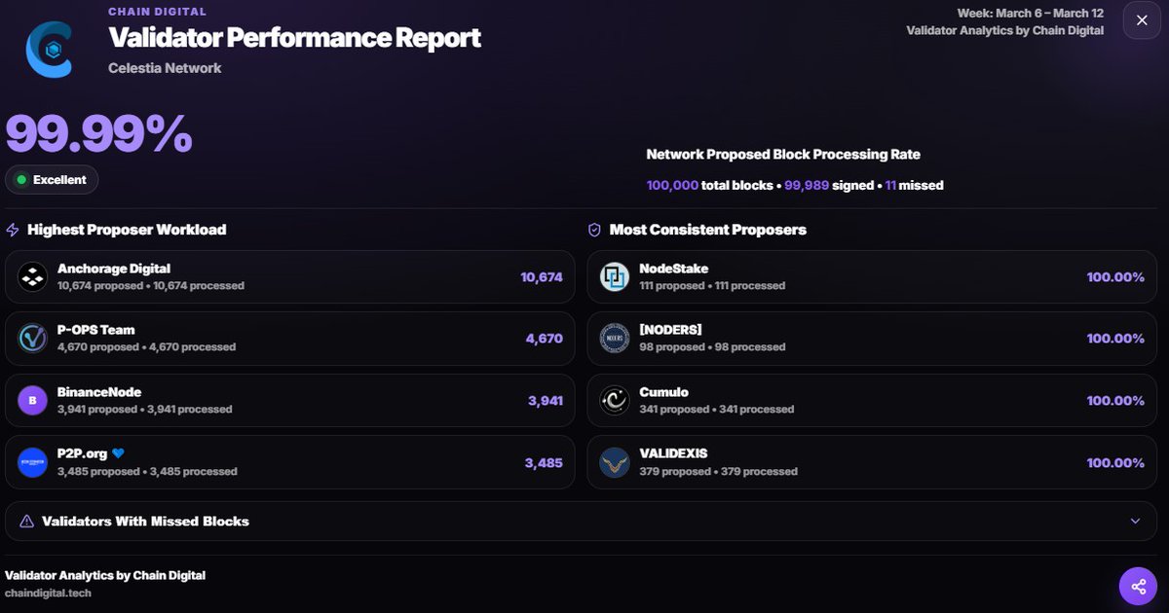Select the NodeStake validator name
The image size is (1169, 613).
674,269
